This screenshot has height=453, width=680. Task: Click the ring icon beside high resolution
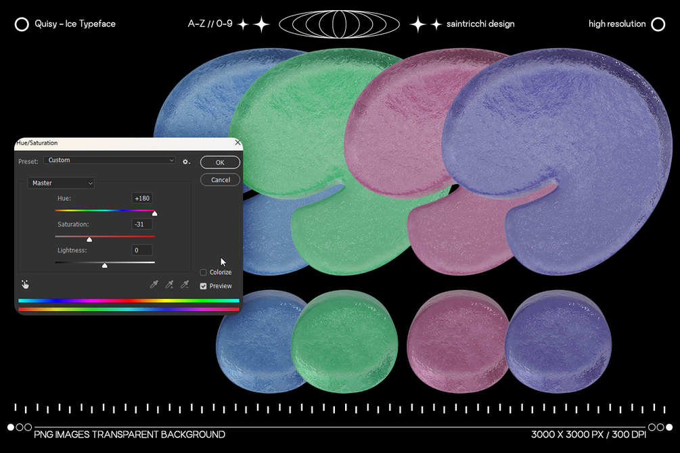[x=658, y=24]
